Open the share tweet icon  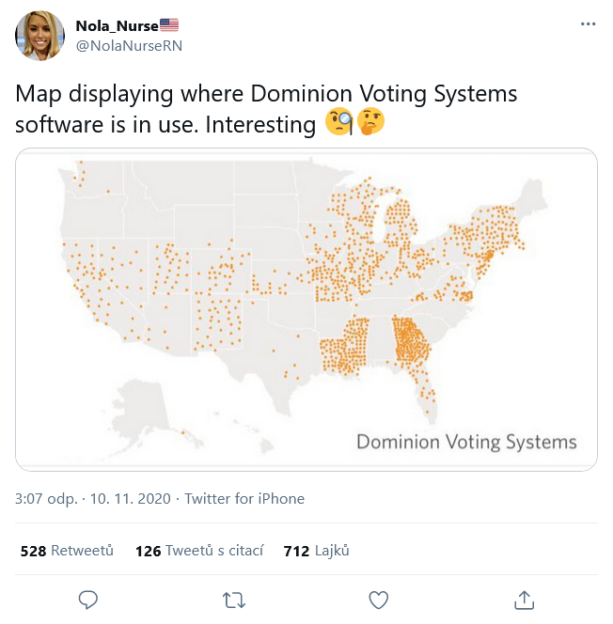pos(525,599)
